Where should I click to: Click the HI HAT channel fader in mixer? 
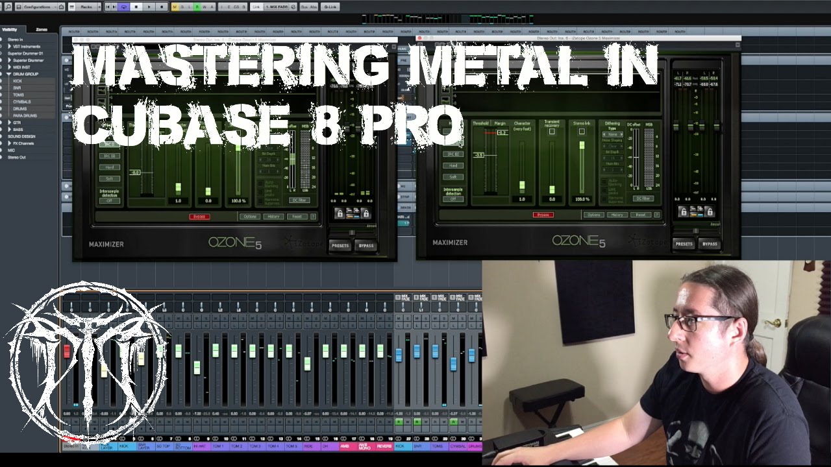tap(197, 368)
